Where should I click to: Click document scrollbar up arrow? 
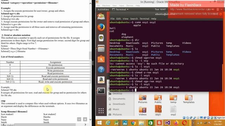tap(90, 3)
